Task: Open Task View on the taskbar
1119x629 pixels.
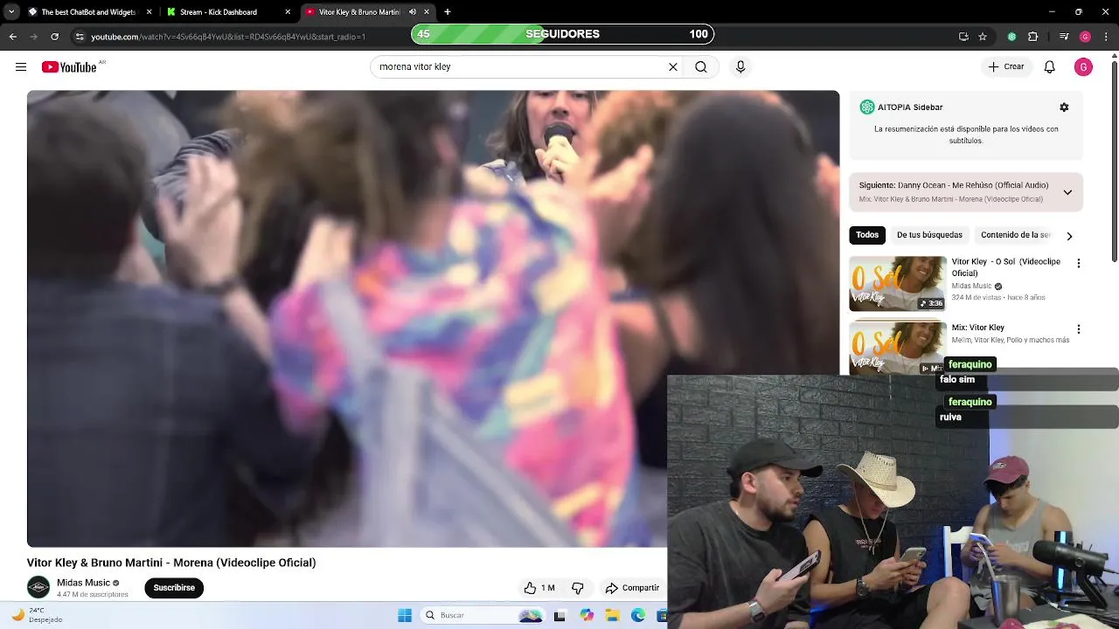Action: (559, 615)
